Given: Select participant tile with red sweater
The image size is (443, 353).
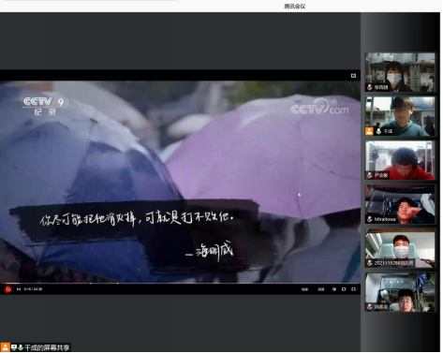Looking at the screenshot, I should [x=400, y=160].
